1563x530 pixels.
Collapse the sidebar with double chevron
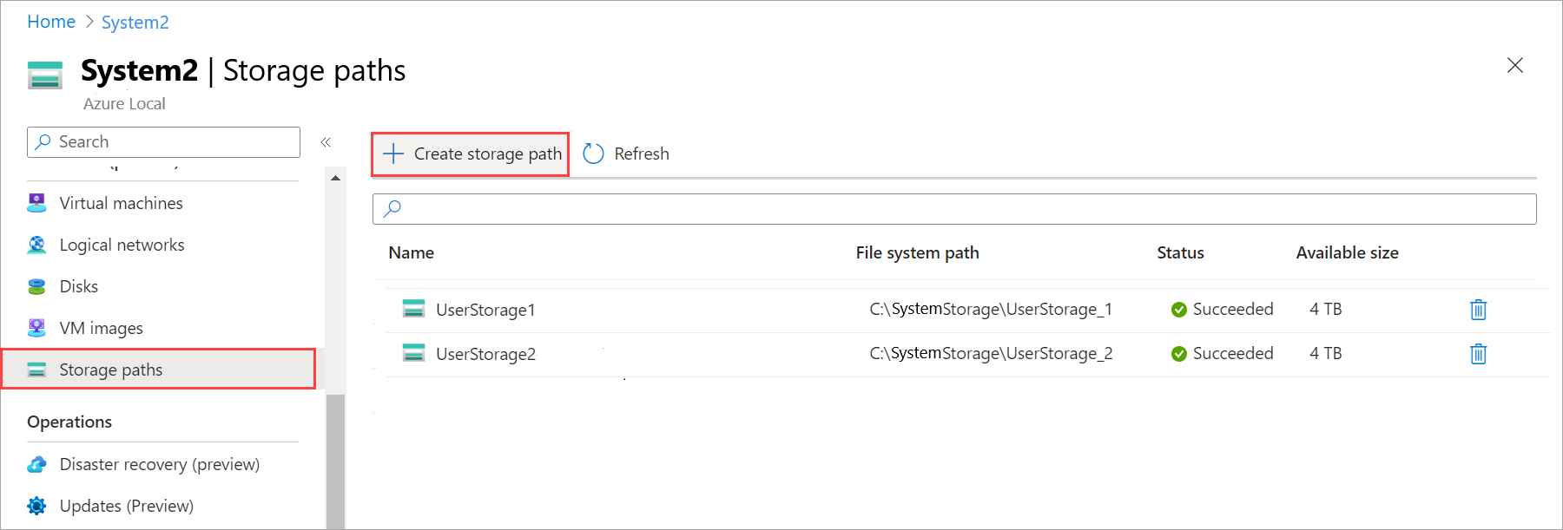326,142
